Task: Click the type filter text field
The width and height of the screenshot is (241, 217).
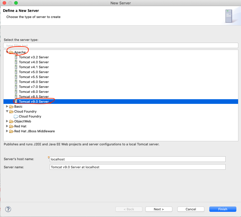Action: 121,45
